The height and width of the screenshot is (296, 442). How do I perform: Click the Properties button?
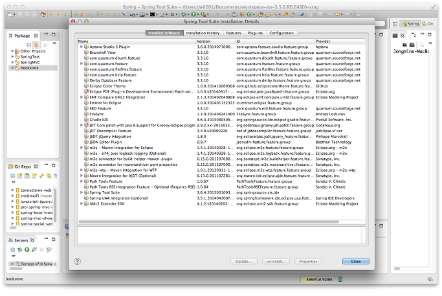click(308, 262)
